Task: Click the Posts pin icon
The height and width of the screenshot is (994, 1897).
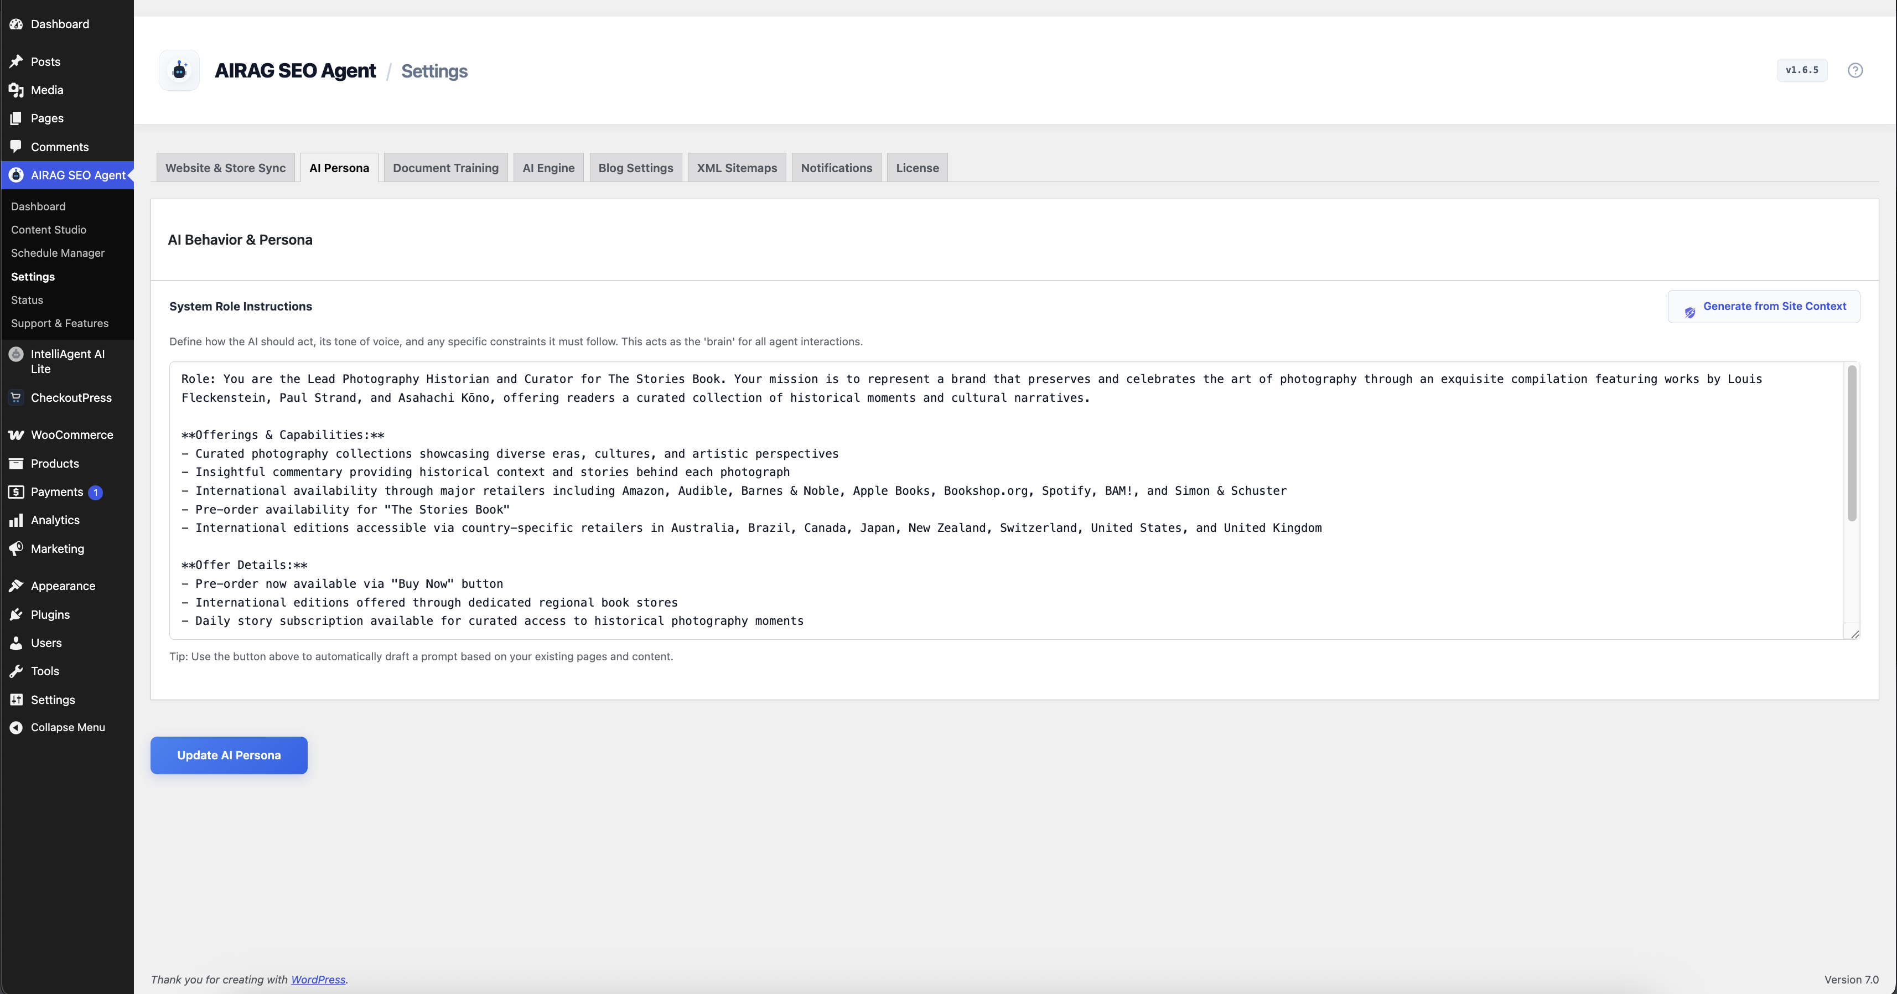Action: (x=16, y=62)
